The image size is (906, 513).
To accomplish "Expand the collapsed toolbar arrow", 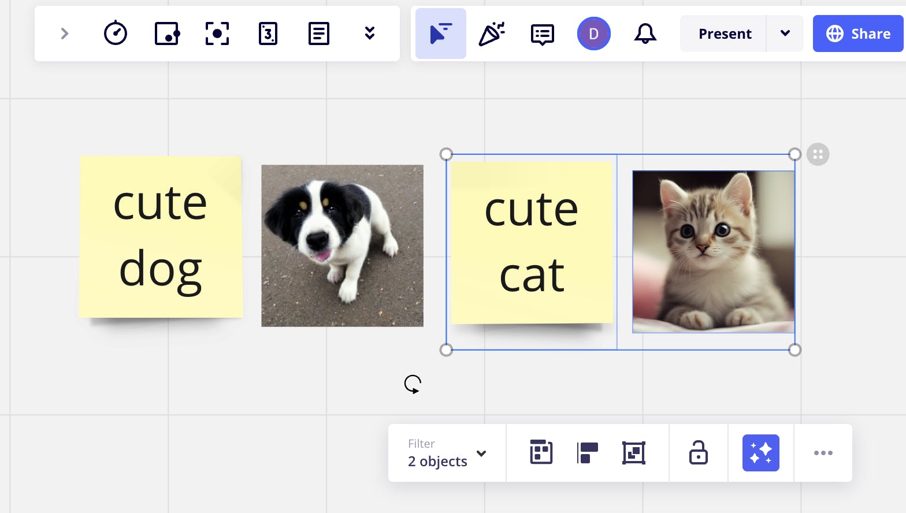I will pos(65,34).
